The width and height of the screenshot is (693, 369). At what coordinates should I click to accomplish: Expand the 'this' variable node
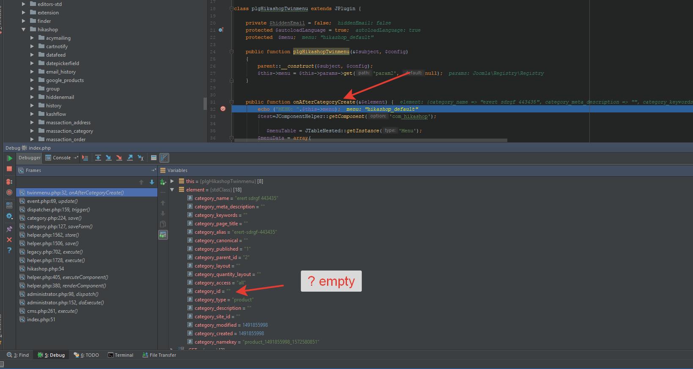pos(172,181)
